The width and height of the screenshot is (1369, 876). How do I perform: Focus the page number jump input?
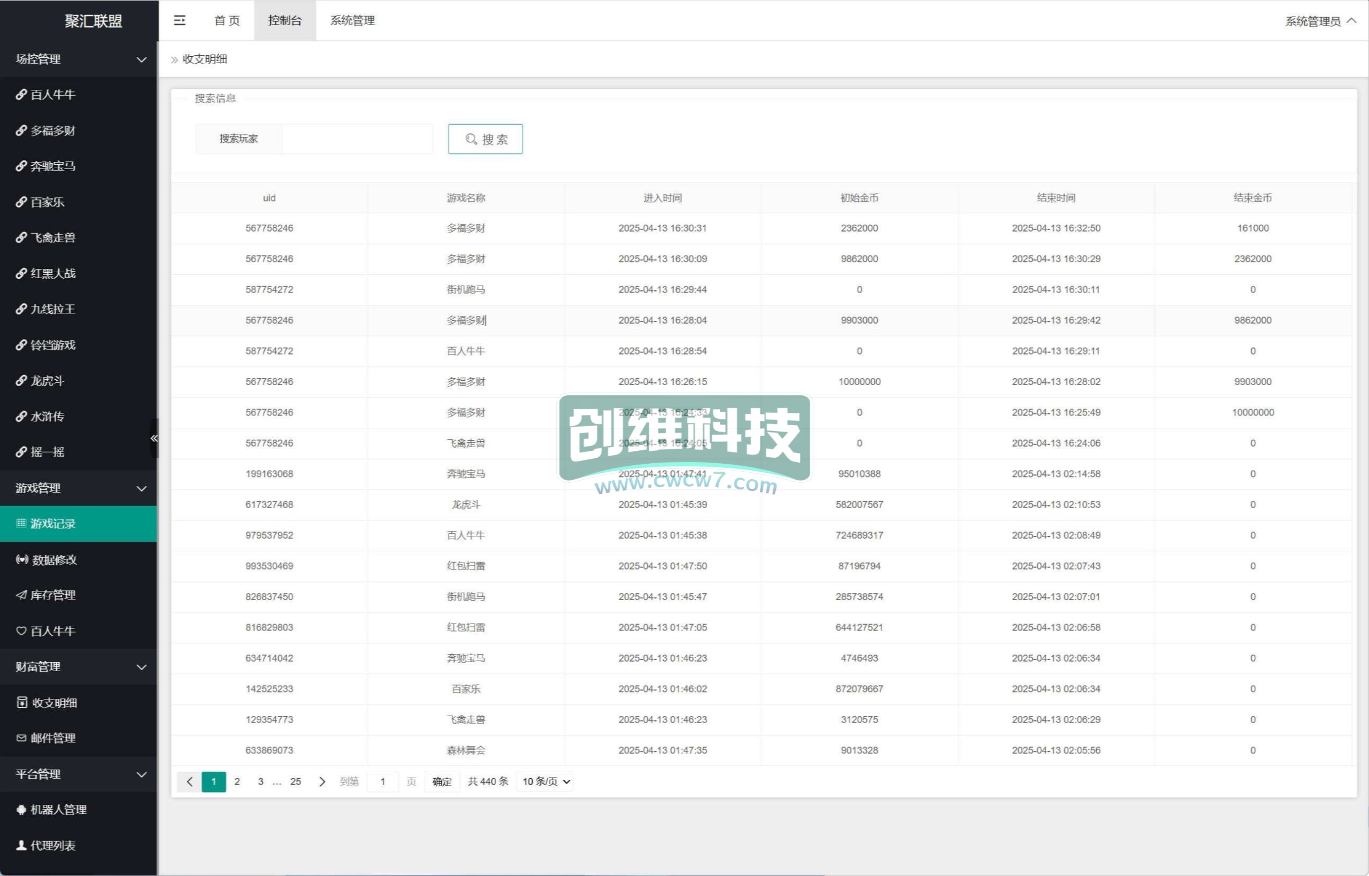383,781
